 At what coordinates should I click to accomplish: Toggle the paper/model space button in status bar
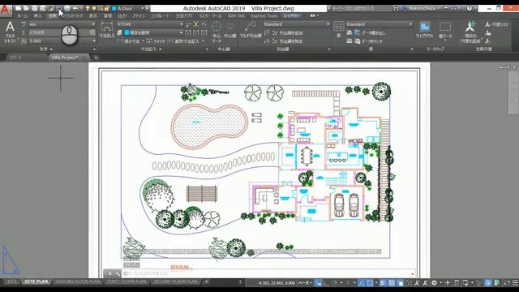click(x=305, y=283)
